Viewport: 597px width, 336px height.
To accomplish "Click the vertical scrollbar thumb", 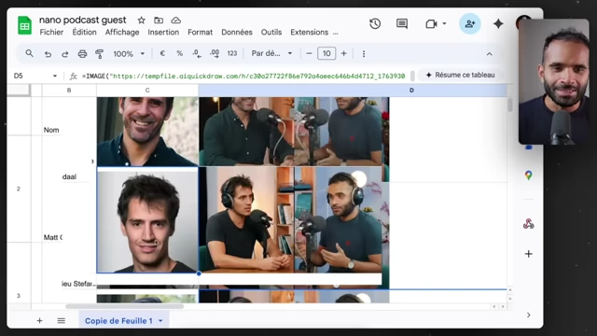I will tap(510, 105).
